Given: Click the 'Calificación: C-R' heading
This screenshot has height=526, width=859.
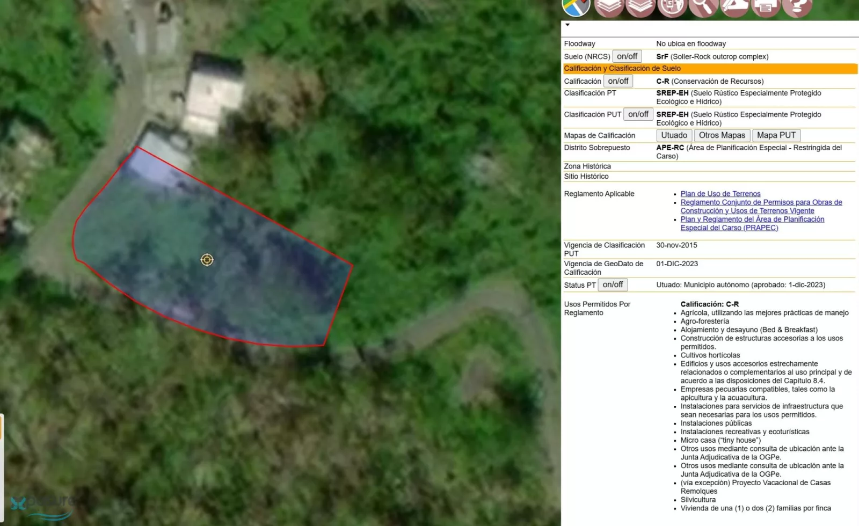Looking at the screenshot, I should (x=710, y=304).
